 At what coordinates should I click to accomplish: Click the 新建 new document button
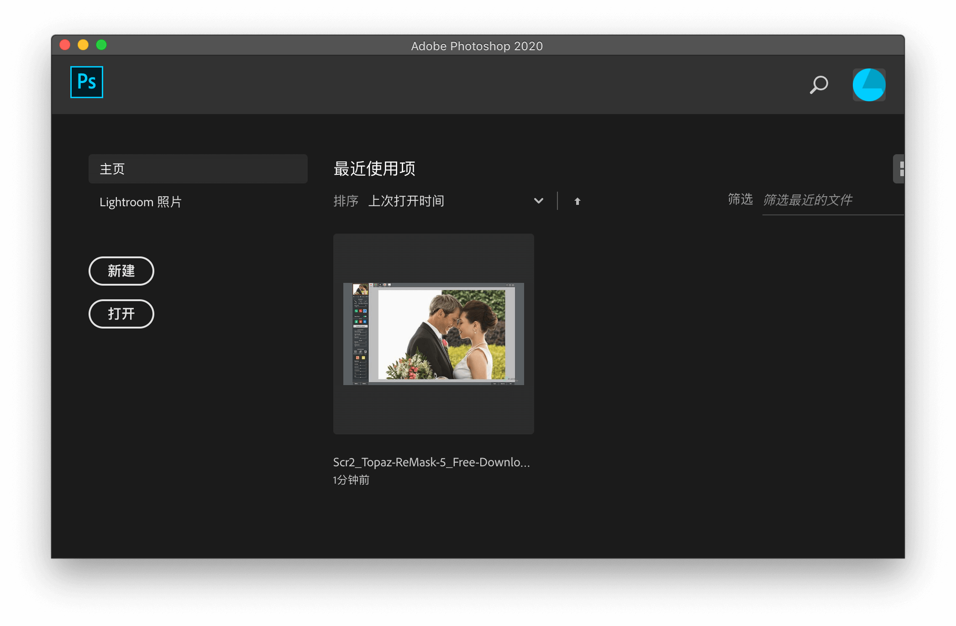(121, 271)
